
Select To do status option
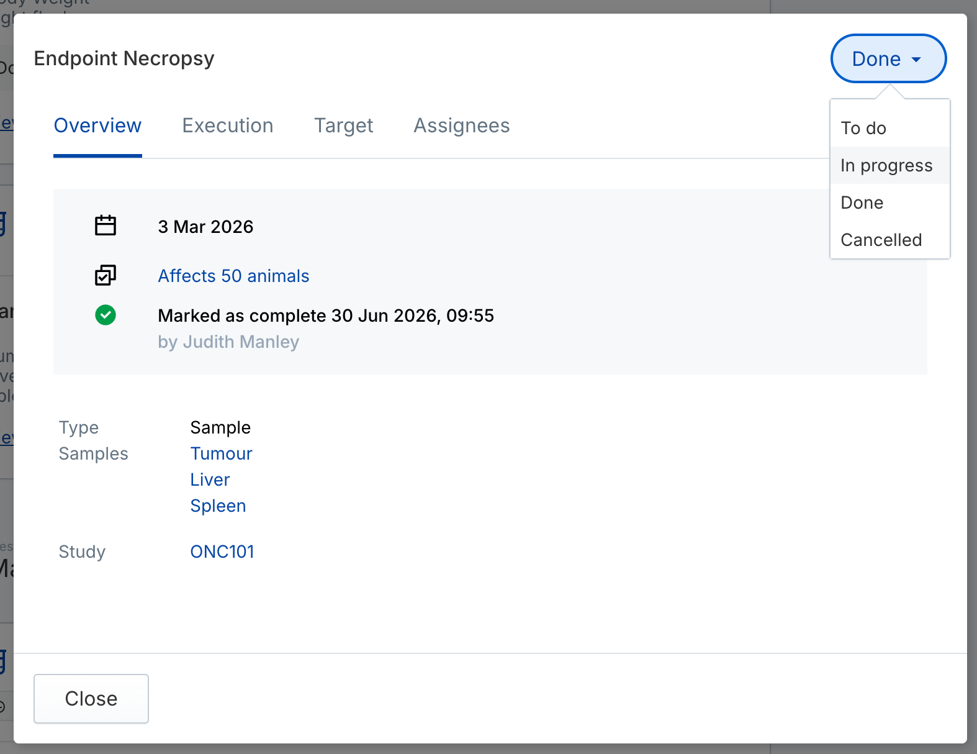[x=890, y=128]
